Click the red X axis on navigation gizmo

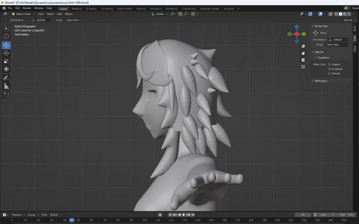click(297, 34)
